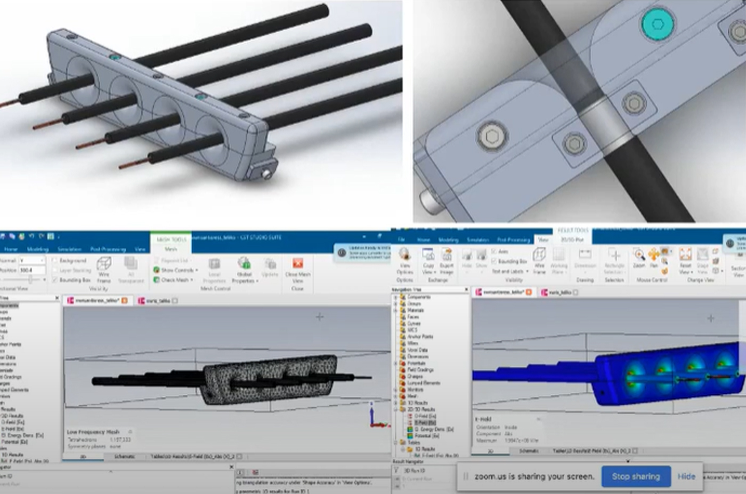
Task: Click the Wire Frame icon in Mesh ribbon
Action: click(104, 269)
